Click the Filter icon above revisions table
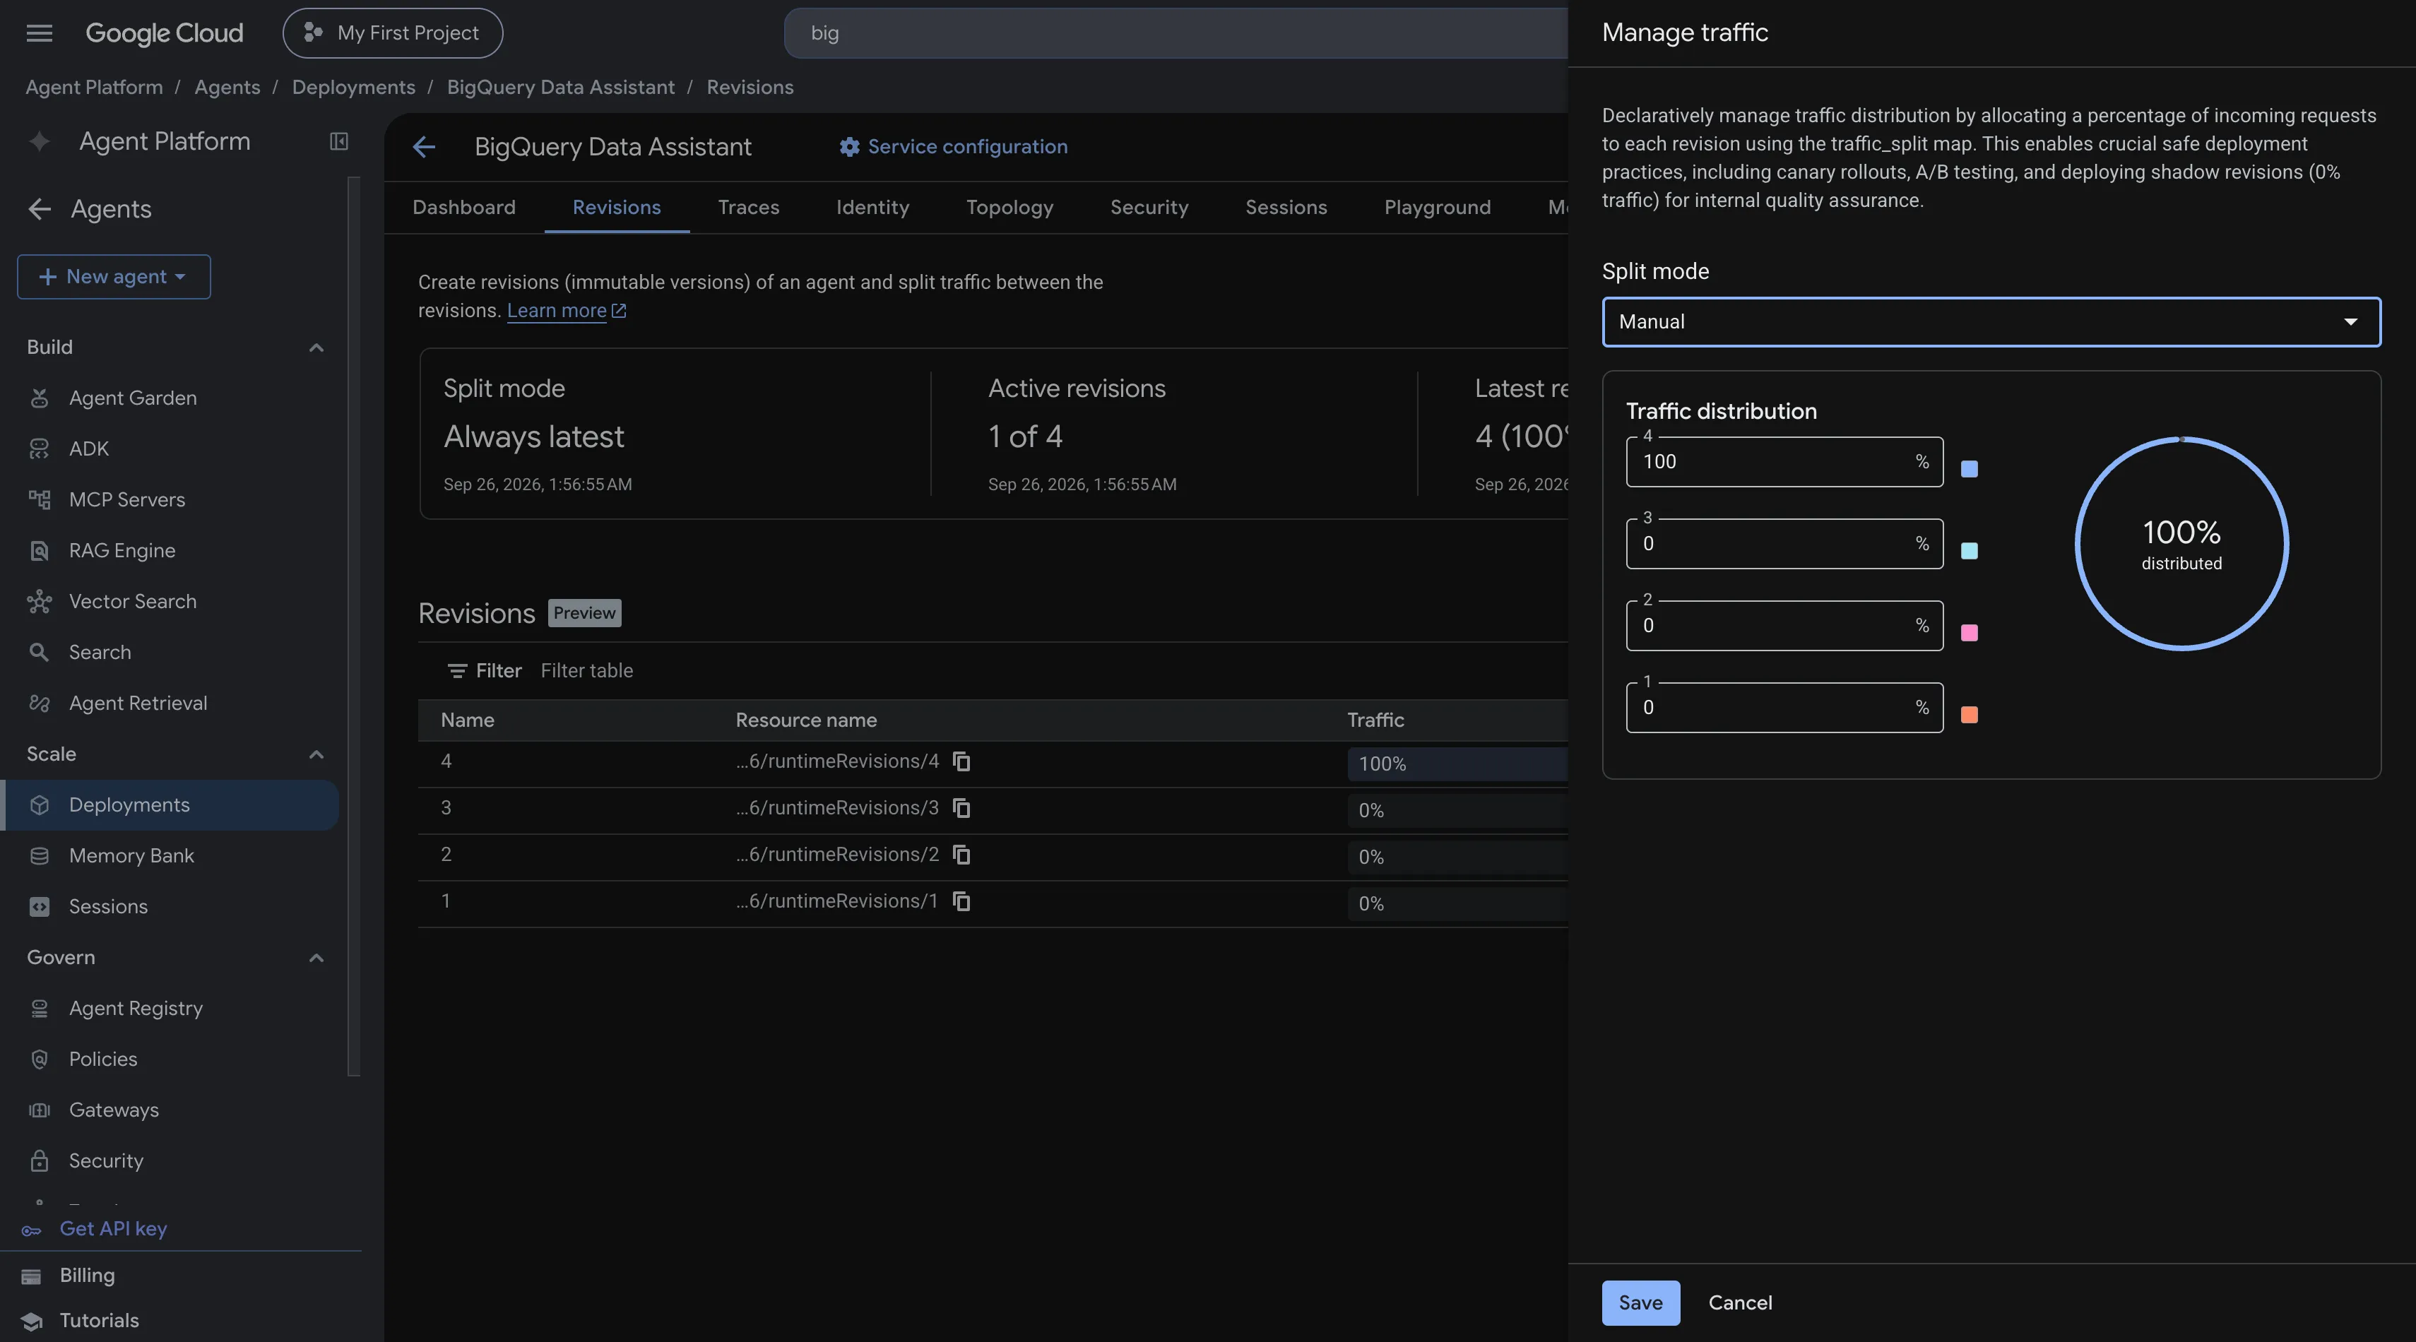 tap(457, 672)
